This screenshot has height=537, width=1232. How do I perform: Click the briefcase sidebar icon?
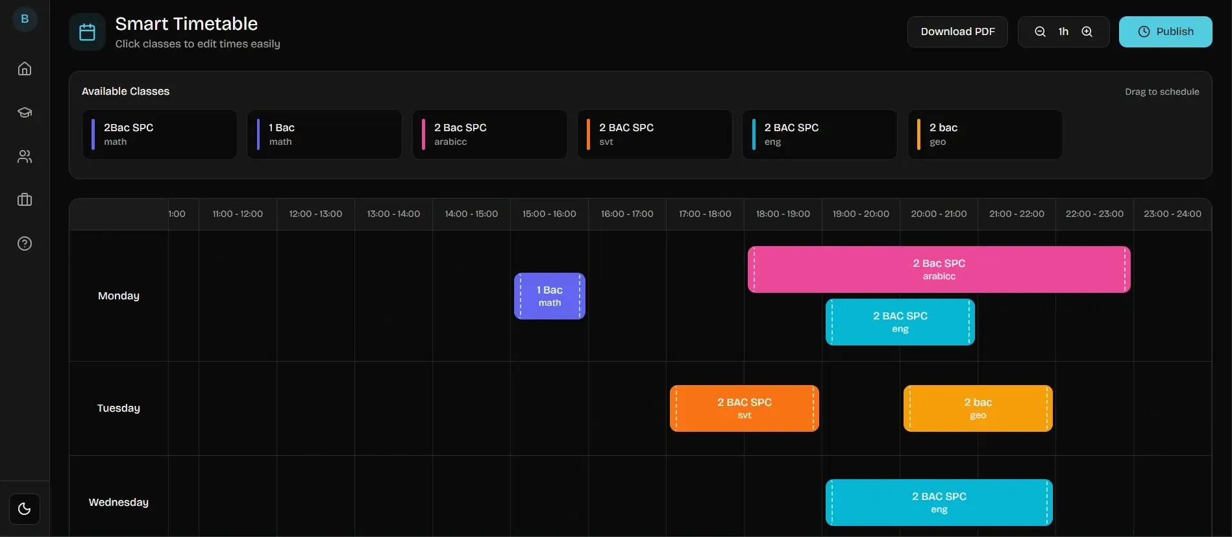[25, 200]
